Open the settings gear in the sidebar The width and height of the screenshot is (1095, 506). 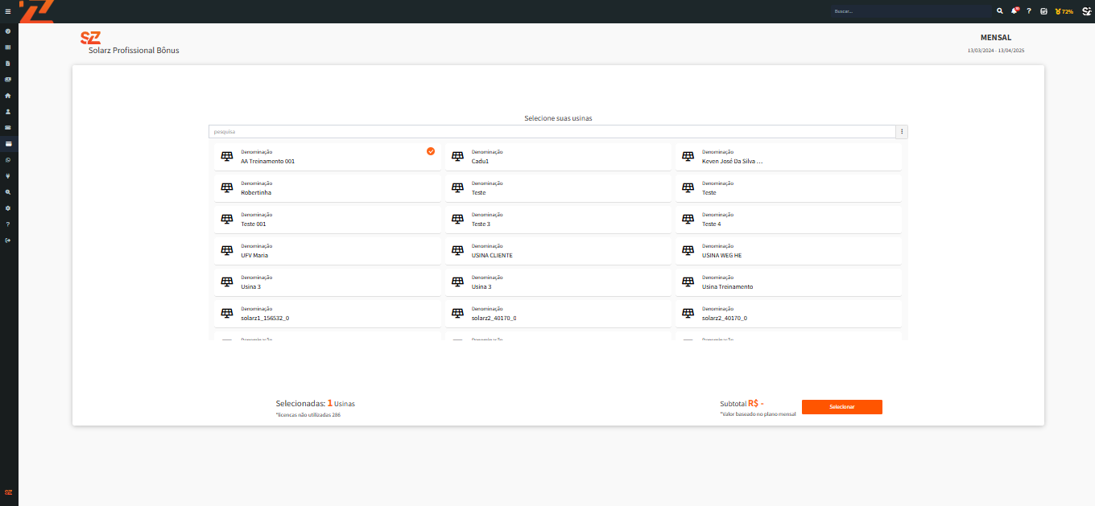click(x=8, y=208)
